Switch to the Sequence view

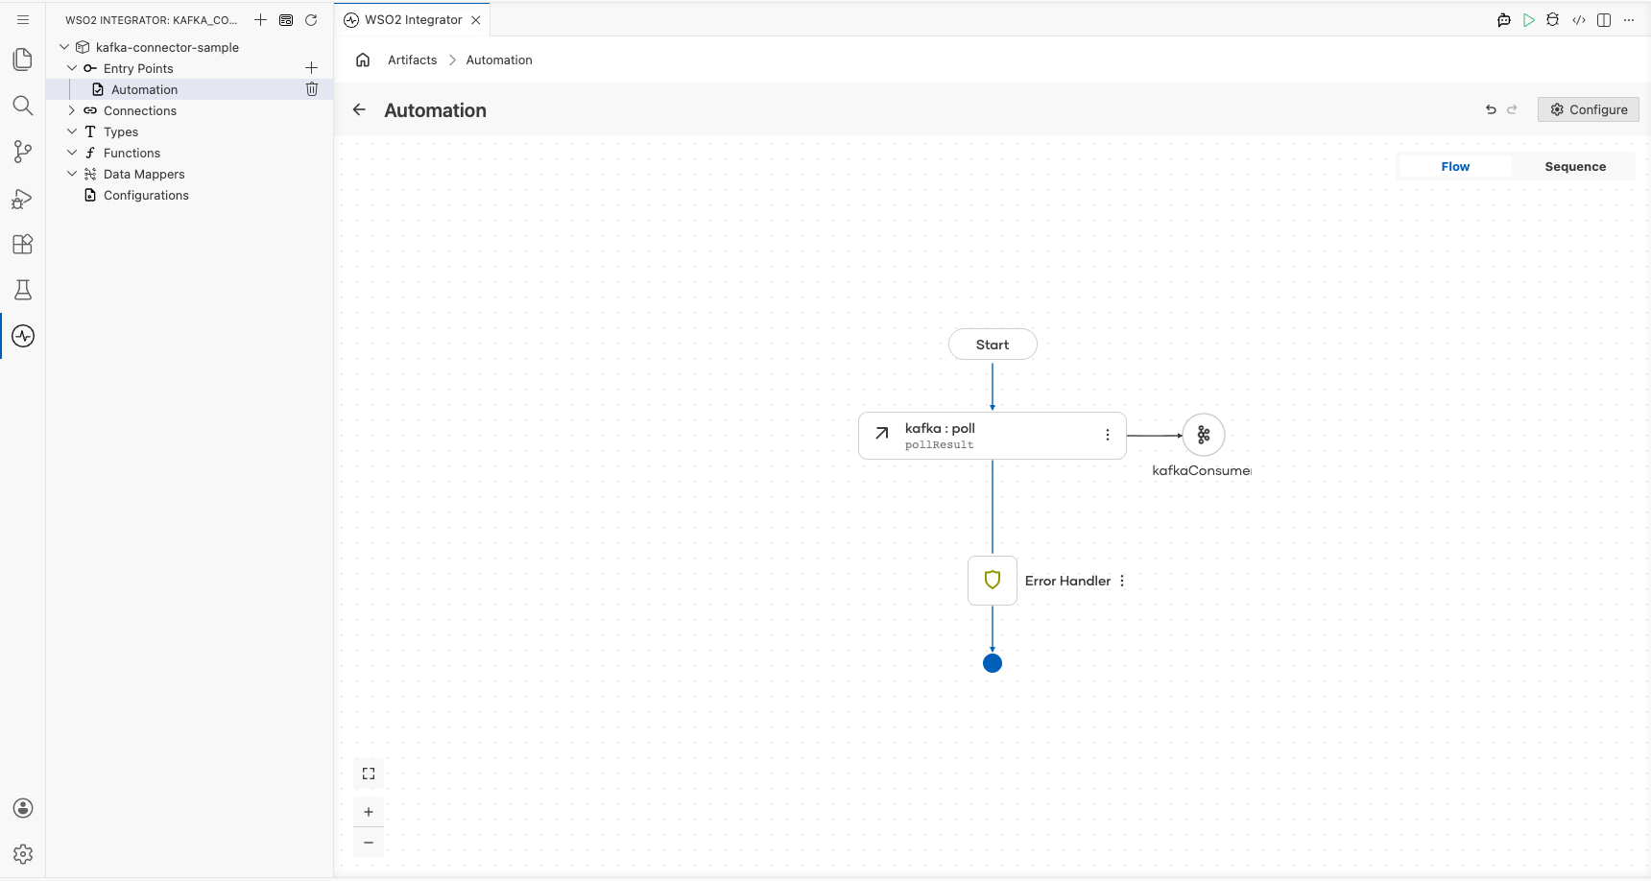[1575, 166]
